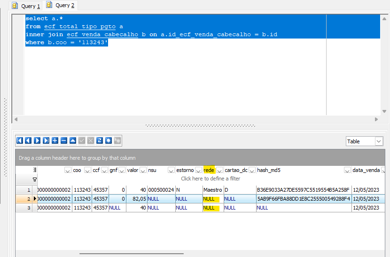Jump to last record in navigator
This screenshot has width=390, height=257.
[46, 140]
